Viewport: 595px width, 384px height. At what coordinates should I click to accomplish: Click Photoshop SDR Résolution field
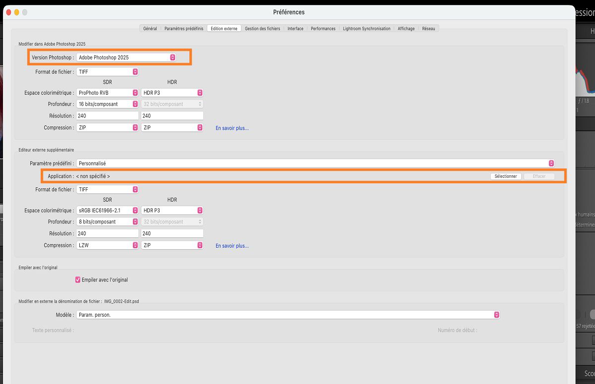pos(108,116)
